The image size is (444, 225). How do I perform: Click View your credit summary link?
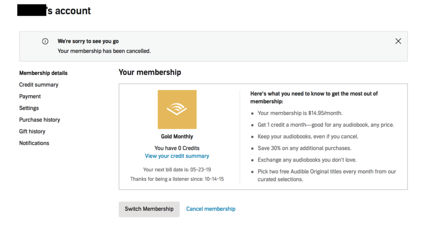pos(177,156)
